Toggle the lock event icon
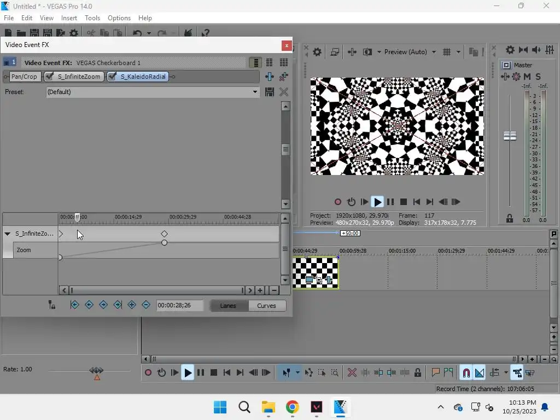 [417, 373]
